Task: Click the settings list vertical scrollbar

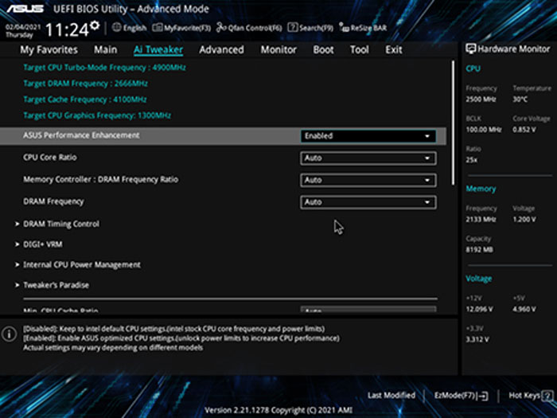Action: coord(453,123)
